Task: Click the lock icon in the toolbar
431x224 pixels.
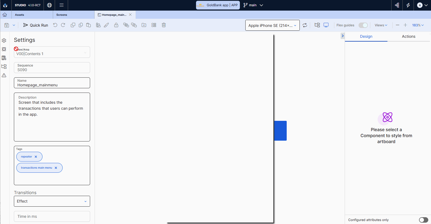Action: click(x=116, y=25)
